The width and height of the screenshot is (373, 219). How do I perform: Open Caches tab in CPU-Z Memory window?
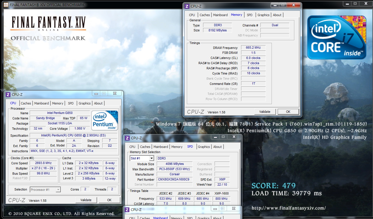click(x=205, y=15)
